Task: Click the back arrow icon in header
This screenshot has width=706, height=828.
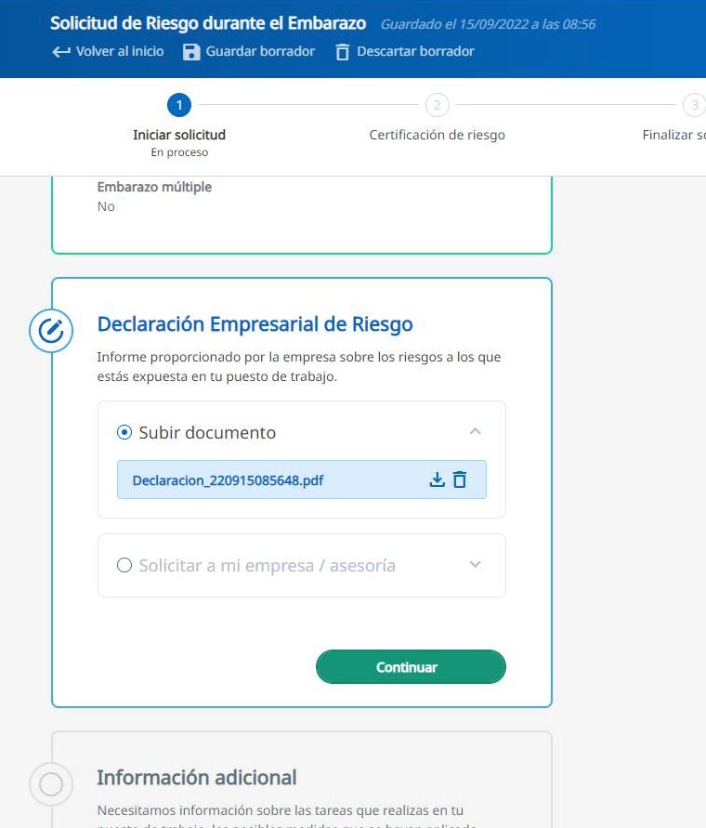Action: click(x=60, y=52)
